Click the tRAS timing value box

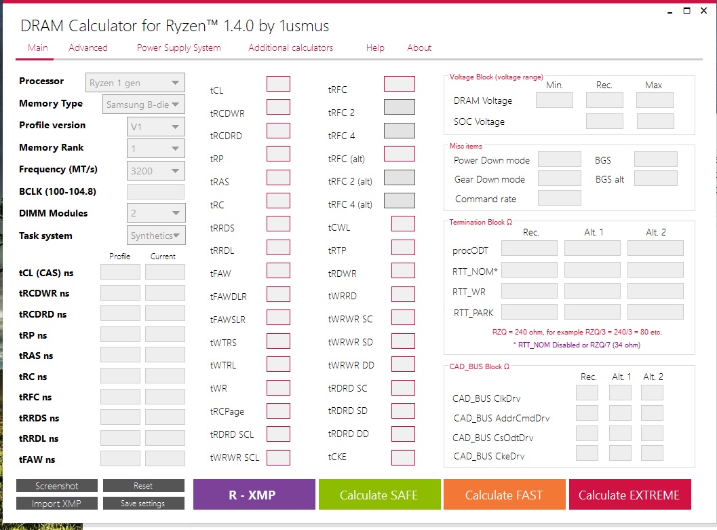click(x=279, y=177)
